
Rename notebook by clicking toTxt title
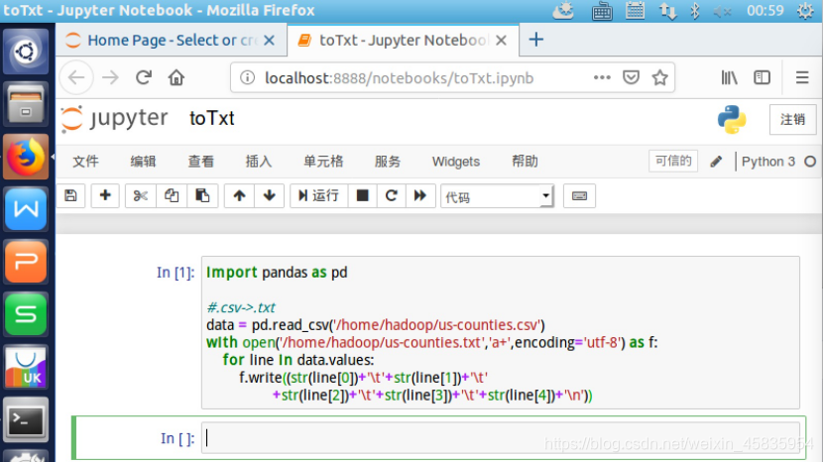tap(212, 119)
